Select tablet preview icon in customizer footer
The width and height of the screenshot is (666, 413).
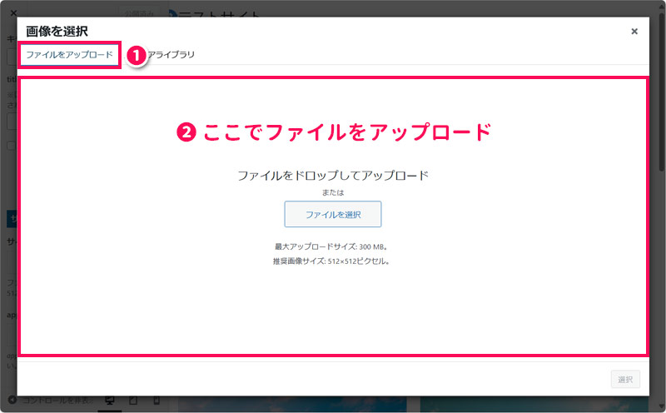point(133,401)
